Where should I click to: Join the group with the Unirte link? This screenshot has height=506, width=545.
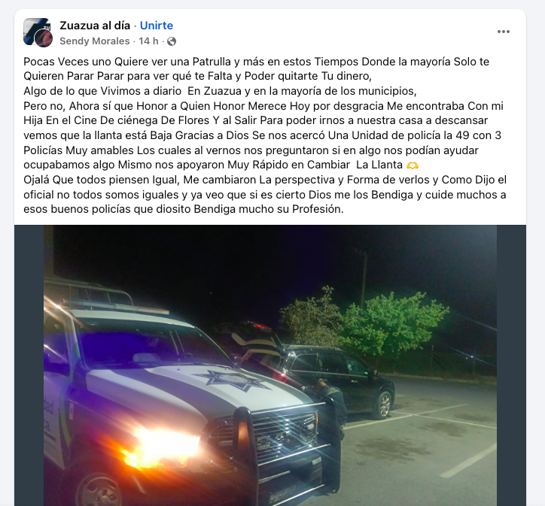point(157,26)
